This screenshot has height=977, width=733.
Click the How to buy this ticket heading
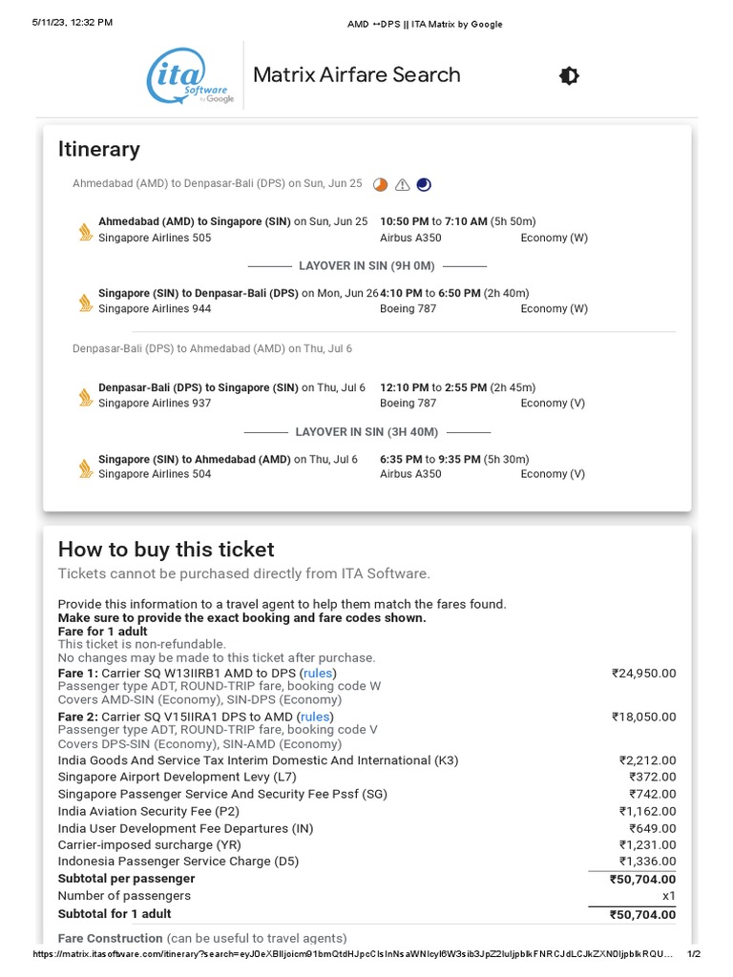point(166,550)
